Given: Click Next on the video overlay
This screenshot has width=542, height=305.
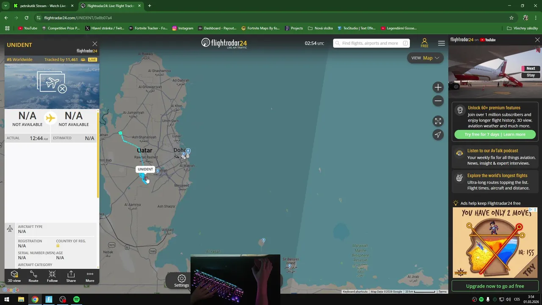Looking at the screenshot, I should coord(531,69).
